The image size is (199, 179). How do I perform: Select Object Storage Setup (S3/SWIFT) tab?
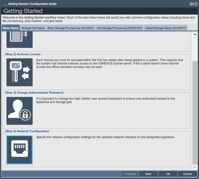(166, 28)
